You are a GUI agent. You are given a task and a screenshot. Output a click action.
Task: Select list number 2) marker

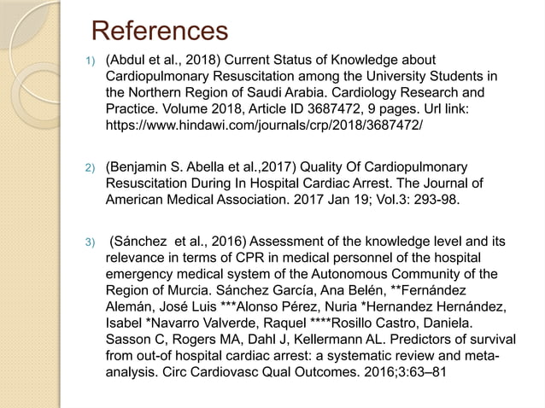90,168
